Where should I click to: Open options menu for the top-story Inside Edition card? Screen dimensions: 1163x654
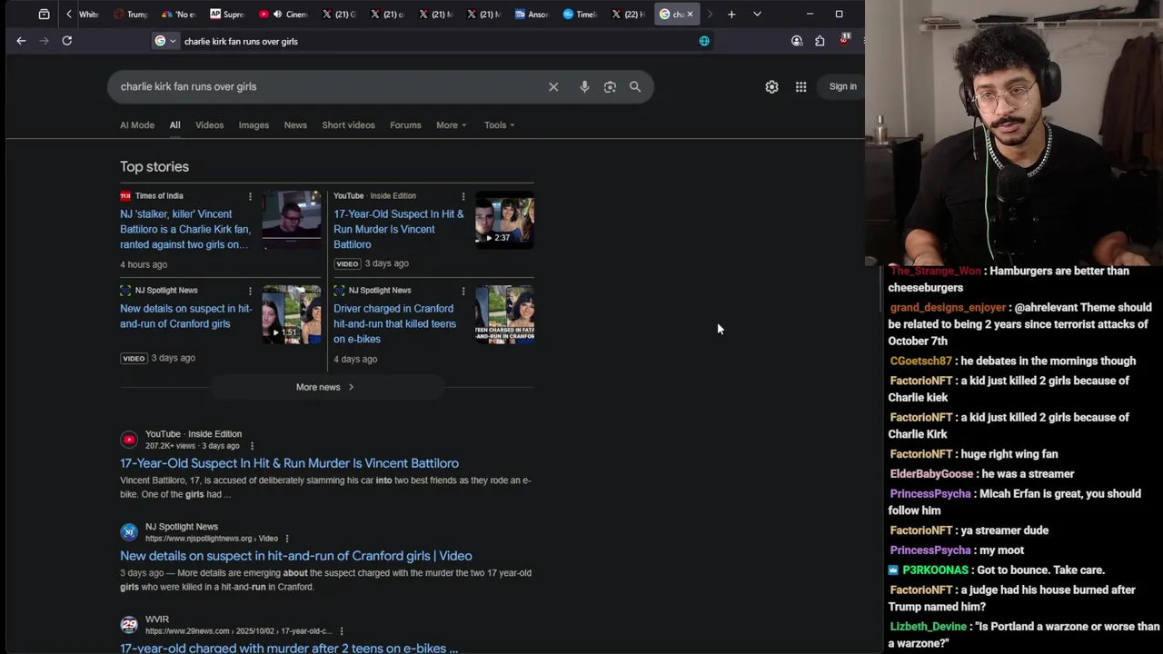point(463,196)
